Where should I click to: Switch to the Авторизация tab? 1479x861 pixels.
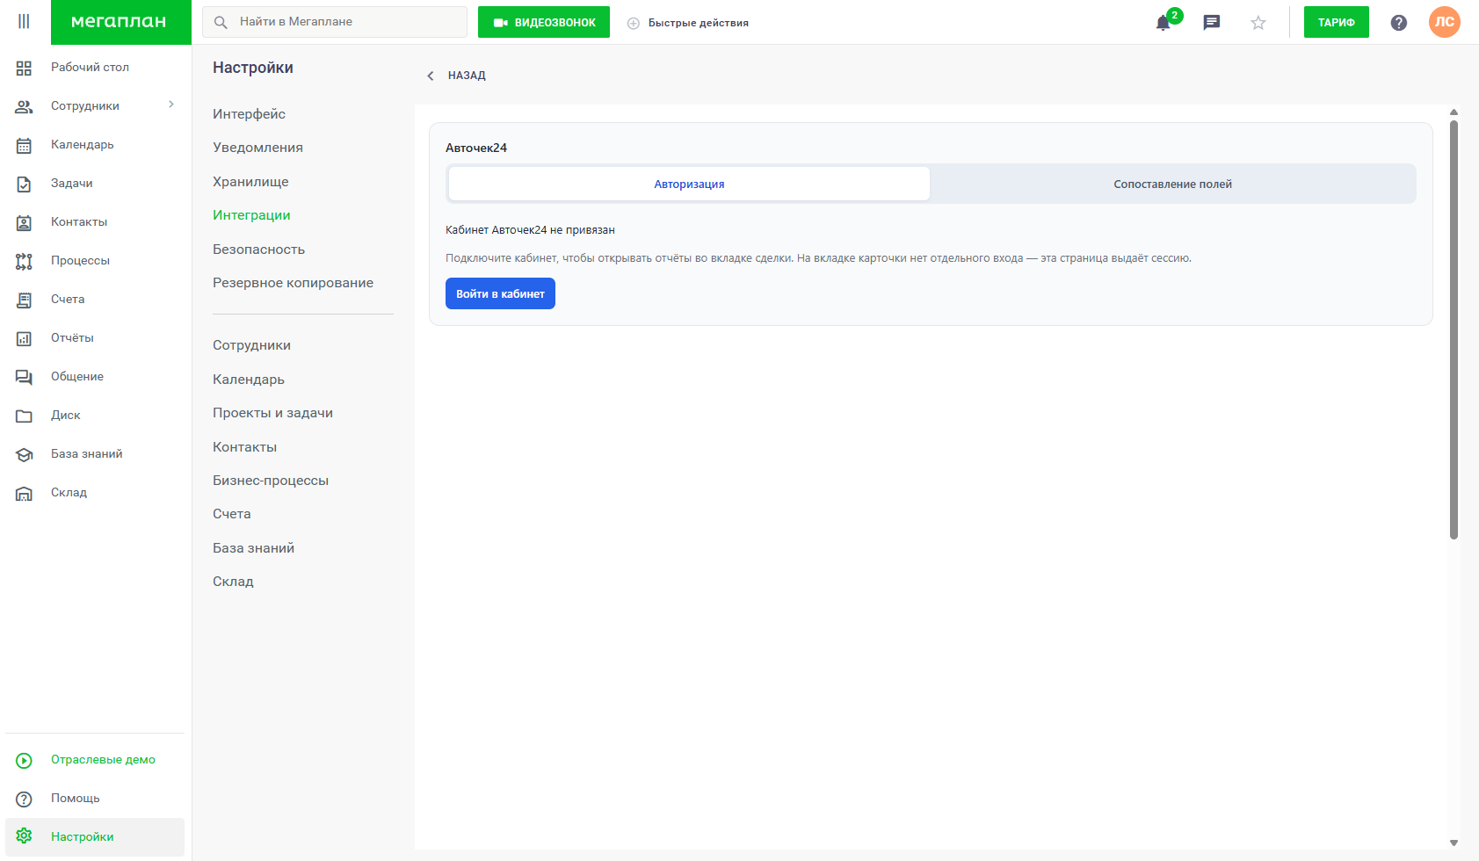(689, 184)
